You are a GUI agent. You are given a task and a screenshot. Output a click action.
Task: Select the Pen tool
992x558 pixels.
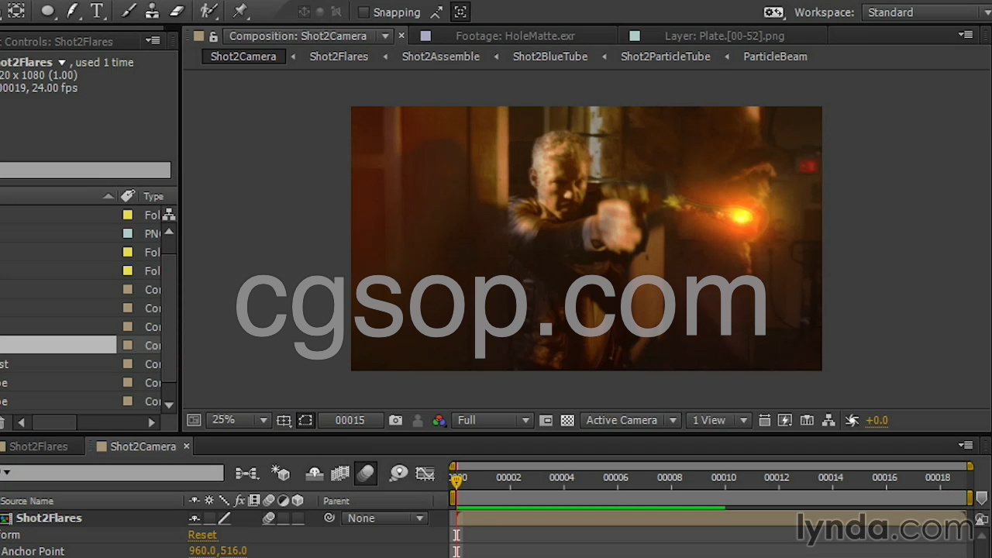click(x=72, y=11)
